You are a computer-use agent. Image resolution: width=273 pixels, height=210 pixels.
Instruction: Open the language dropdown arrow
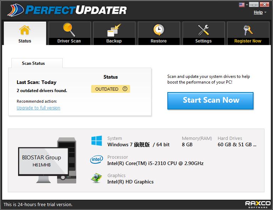tap(247, 5)
